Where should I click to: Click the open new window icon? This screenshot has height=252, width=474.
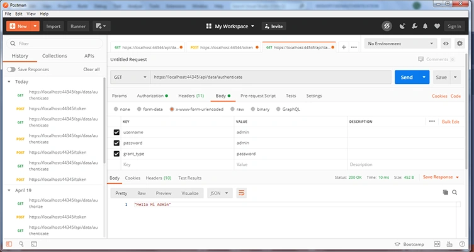pos(101,26)
